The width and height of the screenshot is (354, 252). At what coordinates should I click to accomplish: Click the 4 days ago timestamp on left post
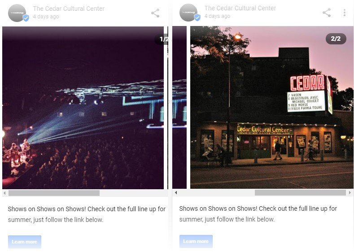point(46,17)
